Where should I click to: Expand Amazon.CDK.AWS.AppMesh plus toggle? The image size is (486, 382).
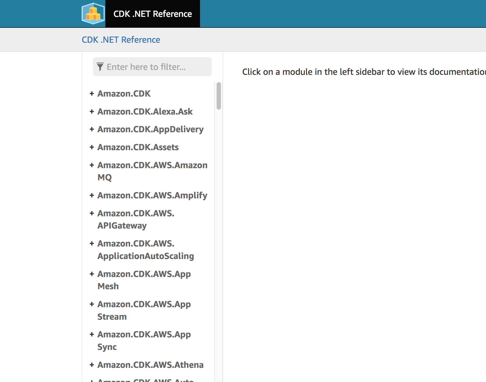click(x=92, y=274)
